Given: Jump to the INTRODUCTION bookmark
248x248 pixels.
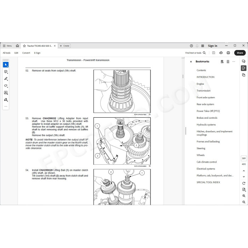Looking at the screenshot, I should (205, 77).
